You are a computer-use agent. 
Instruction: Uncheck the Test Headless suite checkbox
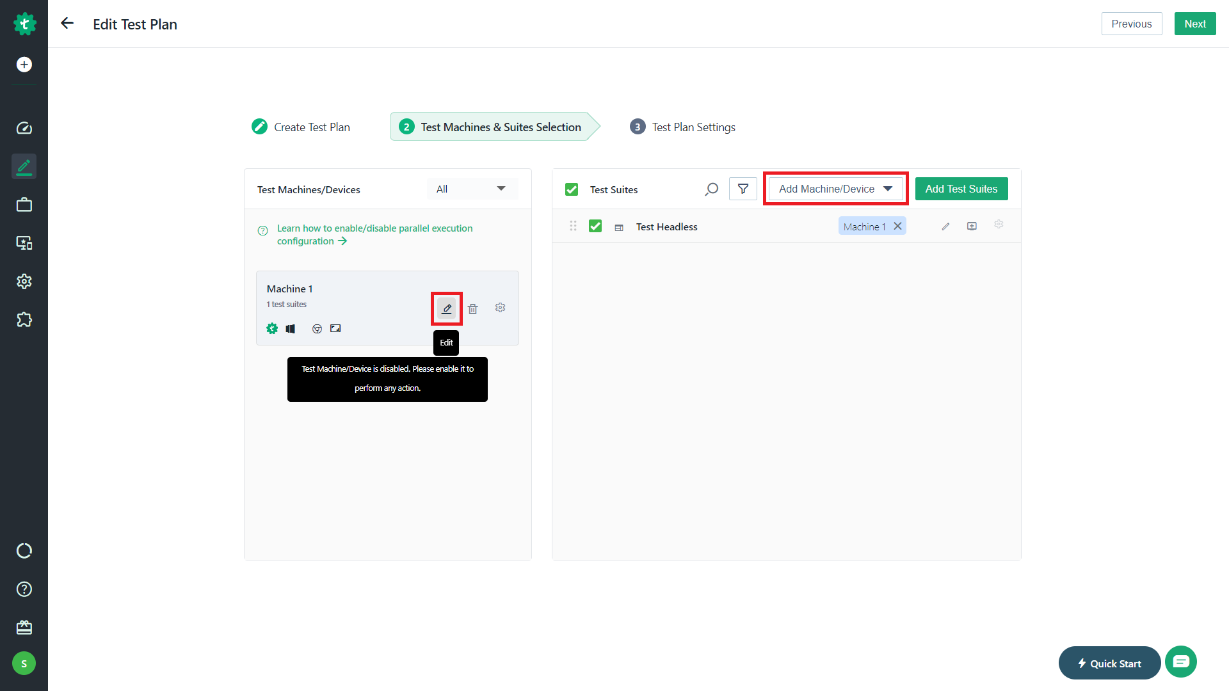[x=595, y=226]
